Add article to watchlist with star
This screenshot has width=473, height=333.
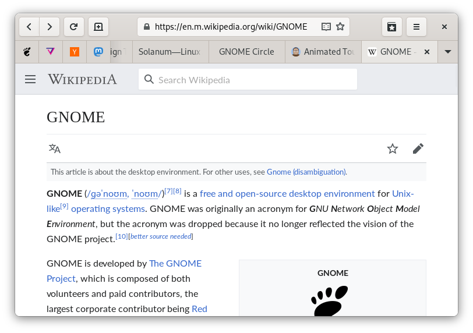pos(393,148)
